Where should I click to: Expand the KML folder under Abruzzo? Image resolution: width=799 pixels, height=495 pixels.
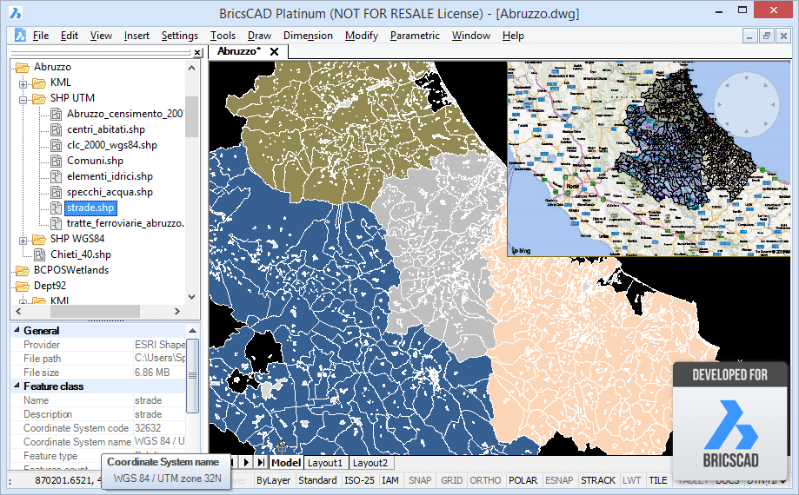click(23, 84)
